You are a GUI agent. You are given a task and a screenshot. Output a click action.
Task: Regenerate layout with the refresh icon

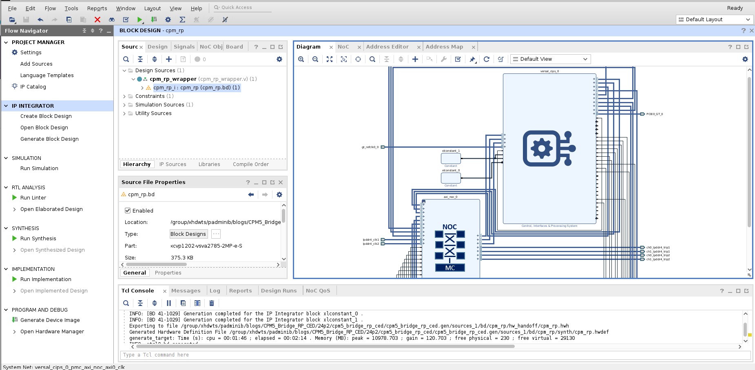(x=487, y=59)
